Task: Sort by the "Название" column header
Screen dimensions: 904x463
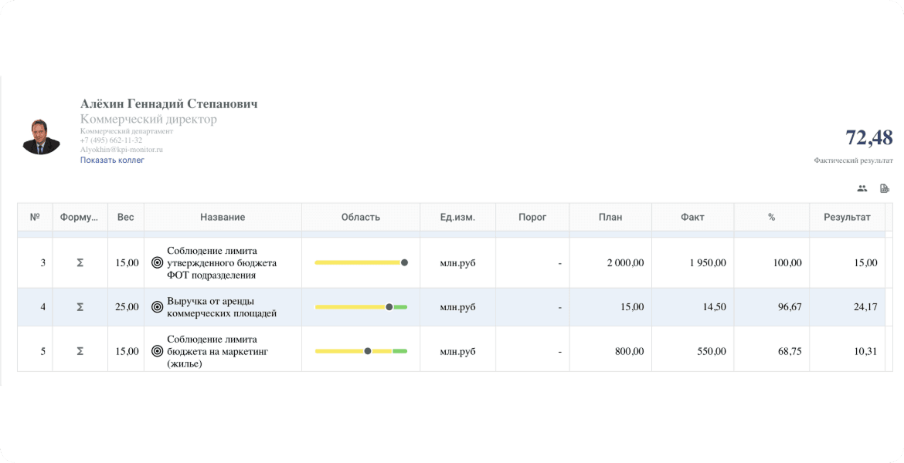Action: 223,217
